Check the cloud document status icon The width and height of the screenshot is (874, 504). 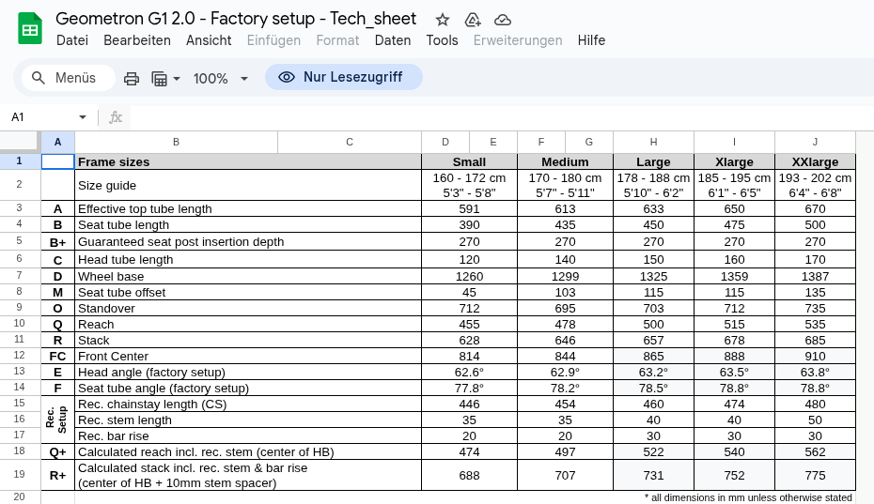tap(503, 20)
